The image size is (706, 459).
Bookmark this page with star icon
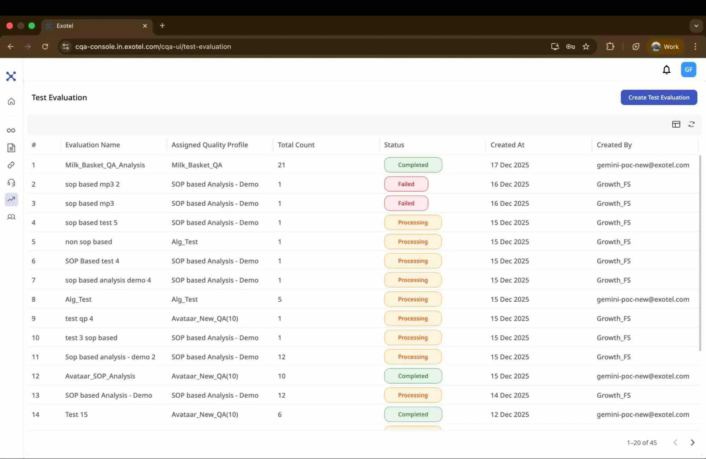tap(586, 47)
